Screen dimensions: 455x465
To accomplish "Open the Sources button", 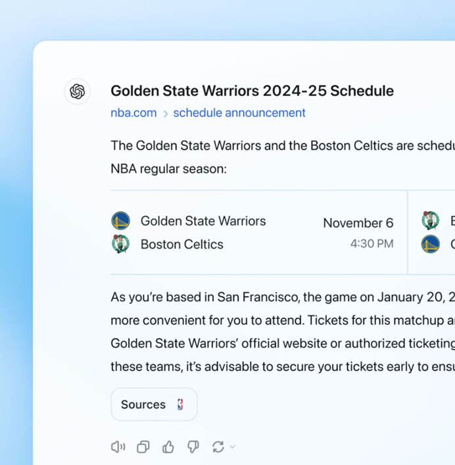I will [x=154, y=404].
